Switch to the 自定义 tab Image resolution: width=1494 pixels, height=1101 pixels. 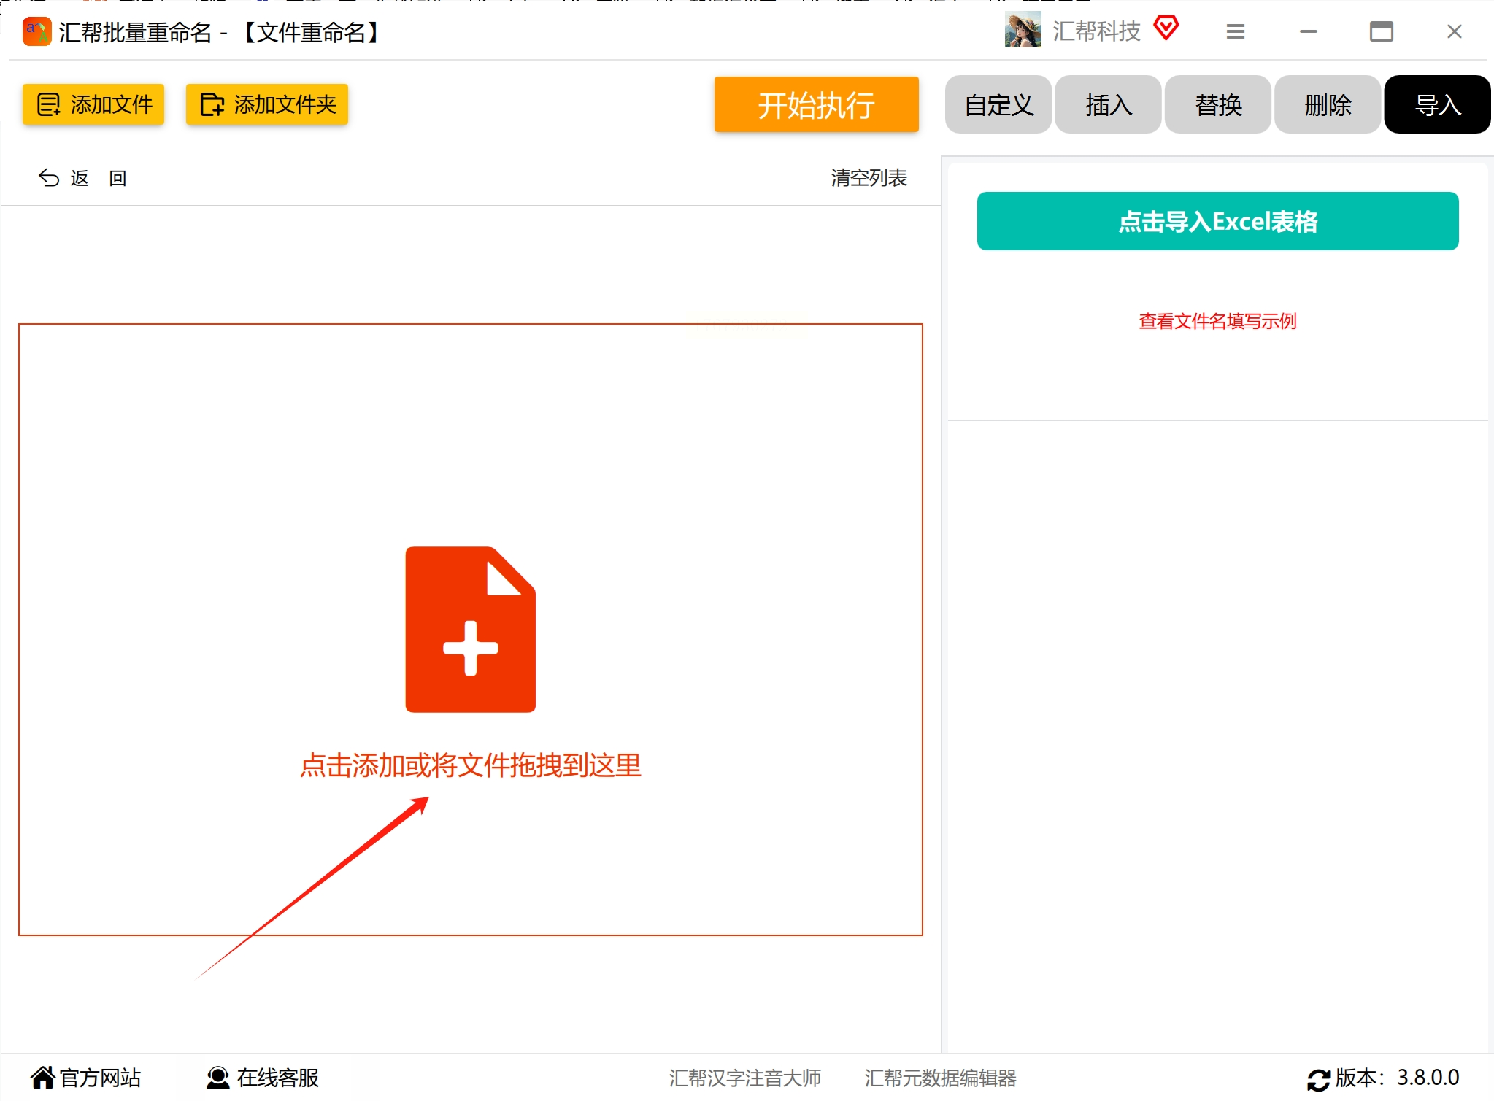coord(998,105)
